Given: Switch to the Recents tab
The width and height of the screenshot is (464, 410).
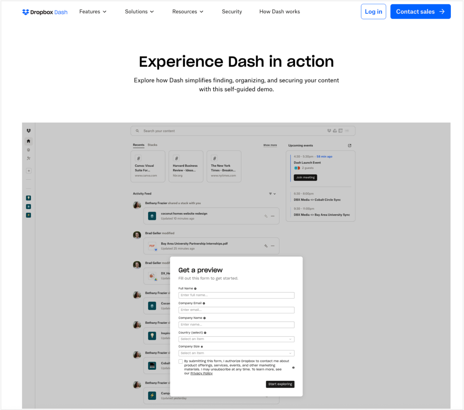Looking at the screenshot, I should (139, 145).
